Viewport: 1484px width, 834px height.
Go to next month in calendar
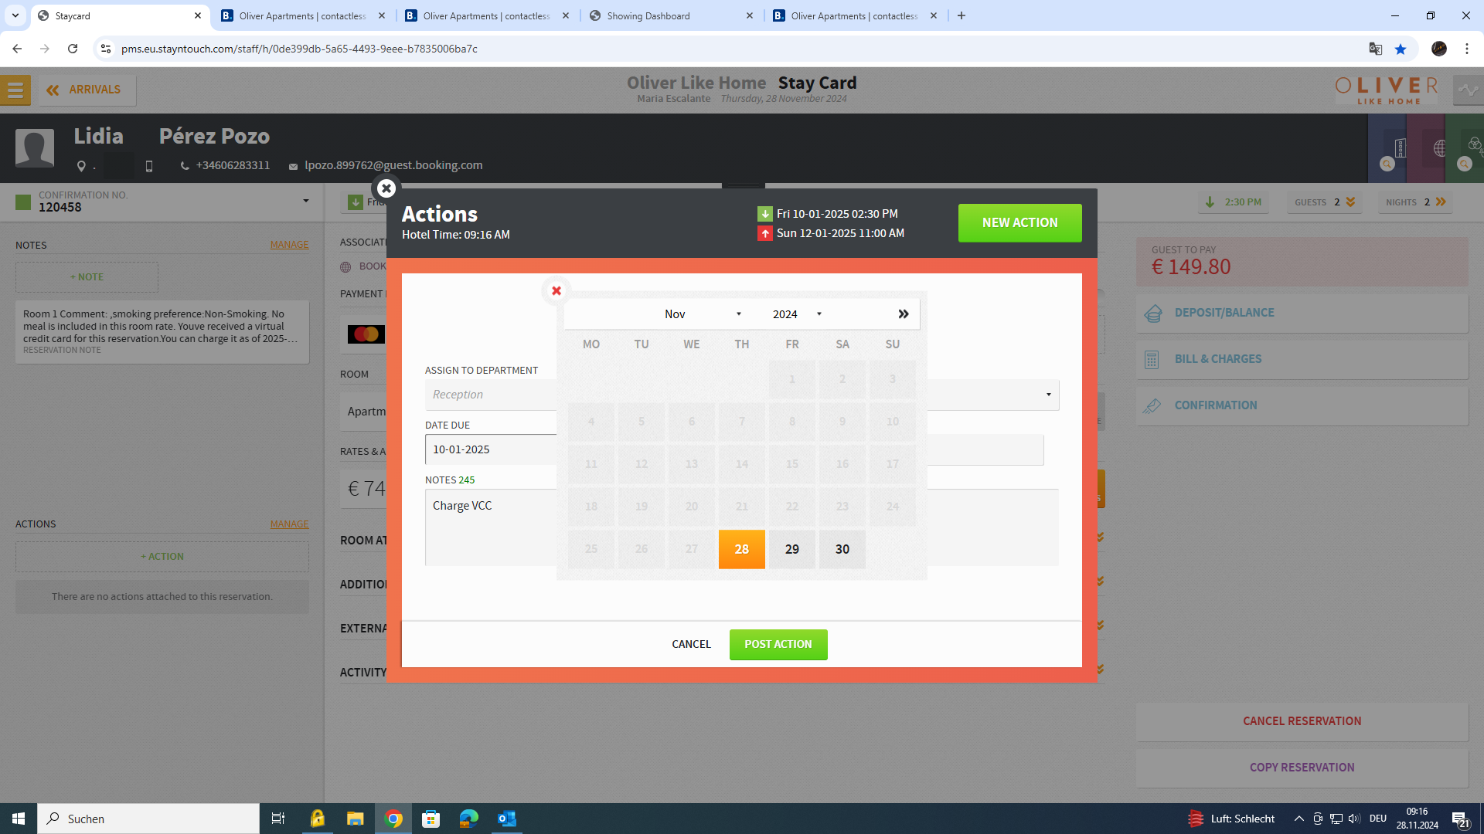tap(903, 314)
